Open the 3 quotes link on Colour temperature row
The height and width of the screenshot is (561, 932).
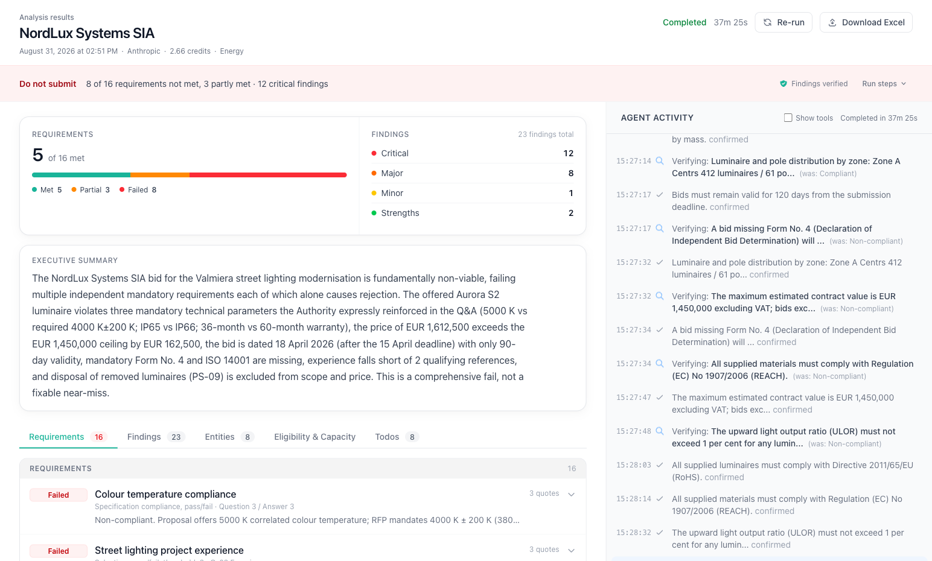(544, 493)
